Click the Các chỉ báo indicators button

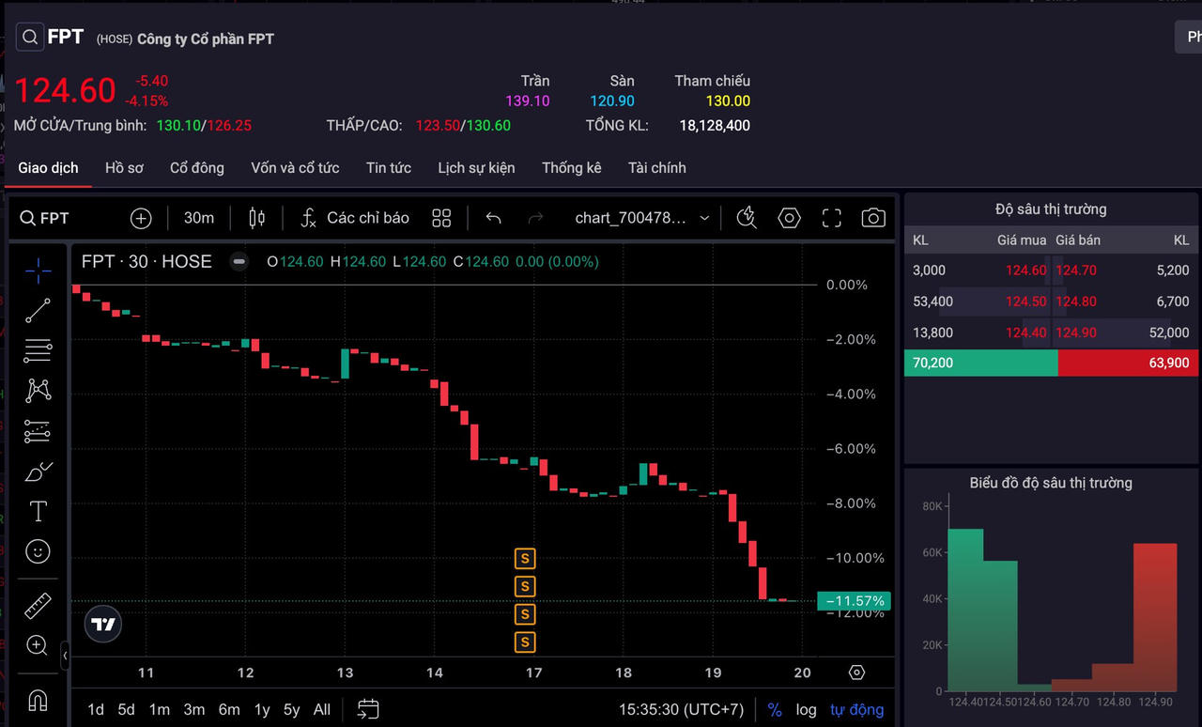click(355, 219)
